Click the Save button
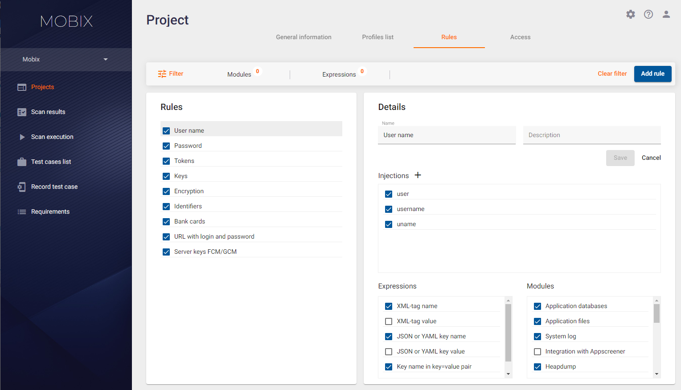 pyautogui.click(x=620, y=158)
